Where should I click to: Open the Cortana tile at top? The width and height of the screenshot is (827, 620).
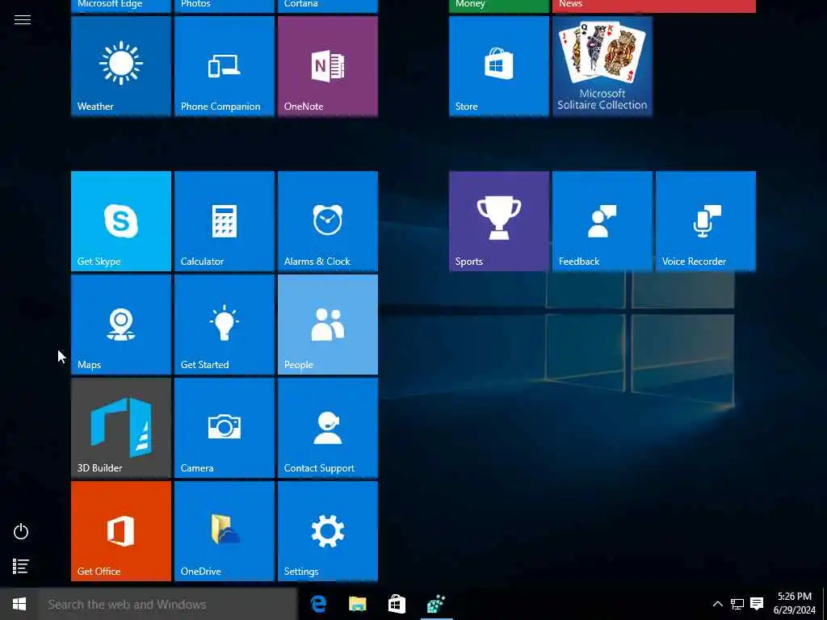coord(328,6)
